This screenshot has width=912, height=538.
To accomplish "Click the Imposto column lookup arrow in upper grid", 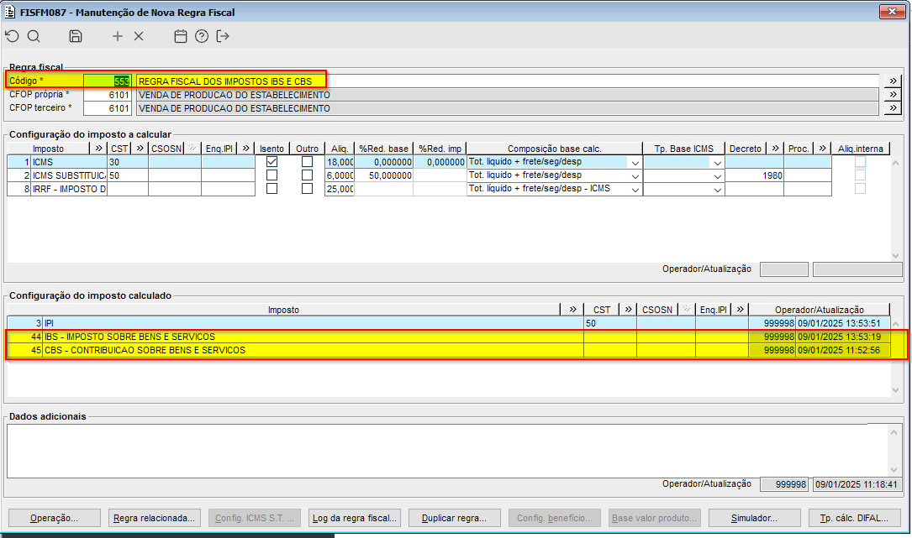I will click(99, 149).
